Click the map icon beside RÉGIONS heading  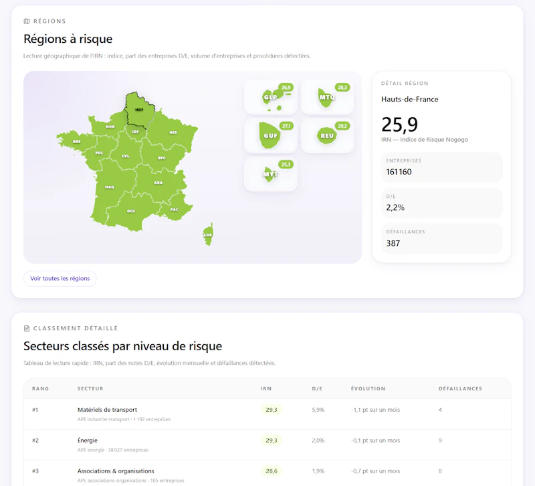pyautogui.click(x=27, y=21)
